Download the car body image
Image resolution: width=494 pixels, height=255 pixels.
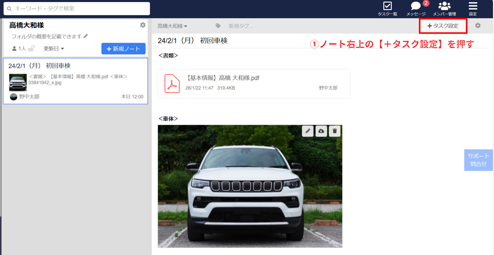[x=321, y=131]
